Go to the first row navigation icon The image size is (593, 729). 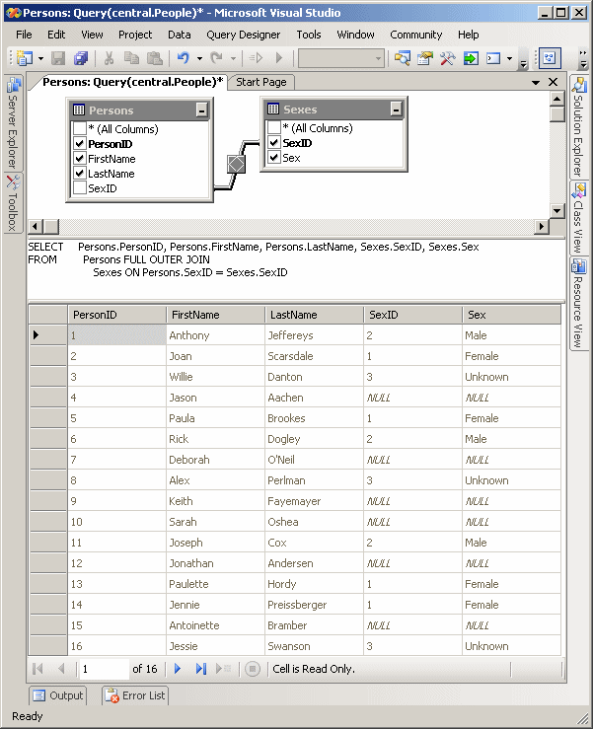(x=38, y=669)
